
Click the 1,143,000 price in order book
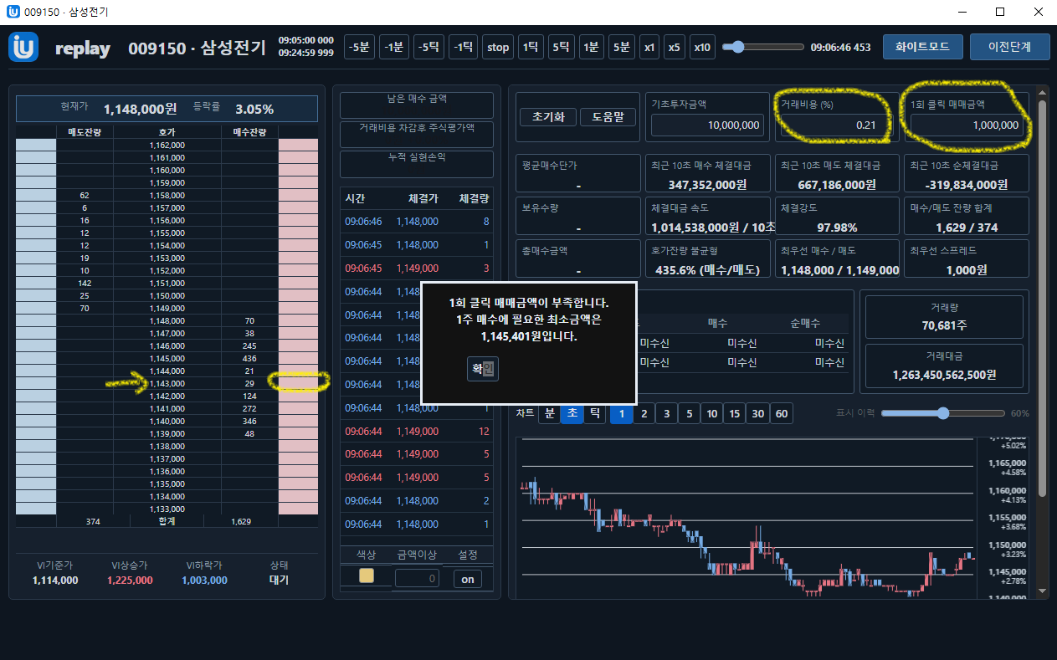tap(167, 383)
